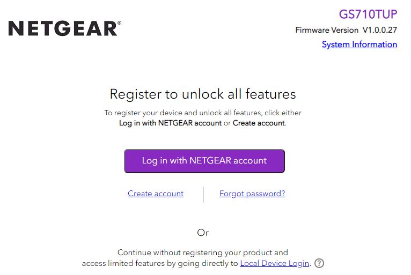The width and height of the screenshot is (411, 275).
Task: Click the "To register your device" instruction line
Action: [161, 113]
